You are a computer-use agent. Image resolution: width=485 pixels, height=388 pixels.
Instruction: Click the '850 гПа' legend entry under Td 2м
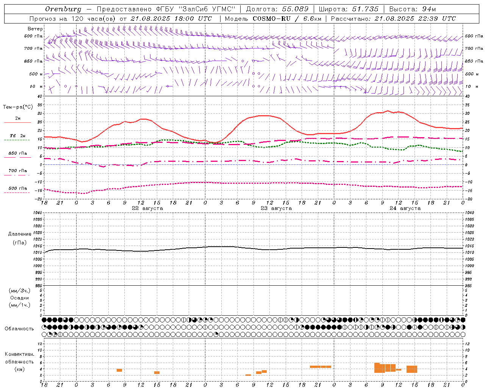pos(17,153)
